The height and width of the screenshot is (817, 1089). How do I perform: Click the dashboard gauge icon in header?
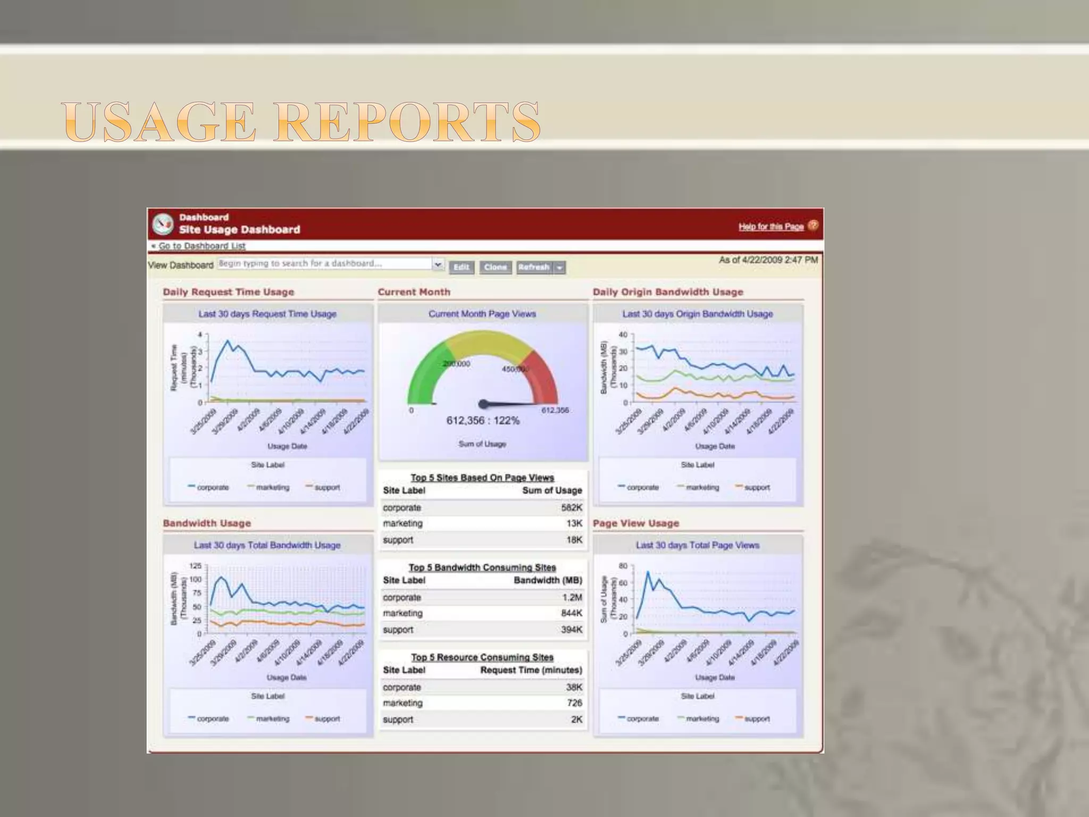click(x=163, y=224)
